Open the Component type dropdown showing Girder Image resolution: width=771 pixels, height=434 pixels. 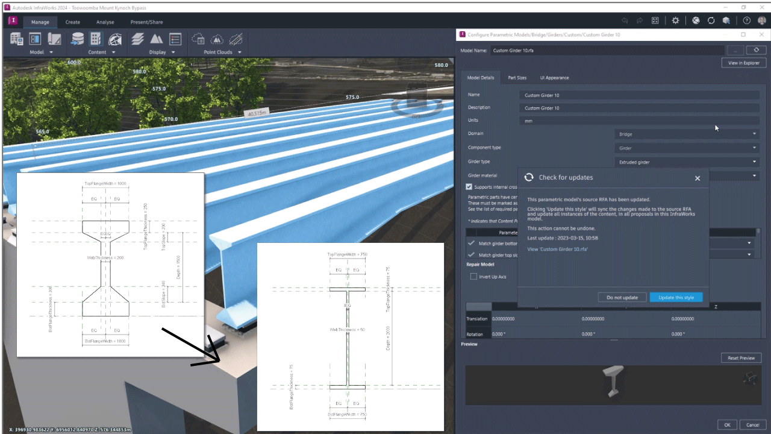[x=687, y=148]
